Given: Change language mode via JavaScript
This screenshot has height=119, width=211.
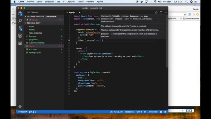Looking at the screenshot, I should coord(153,112).
